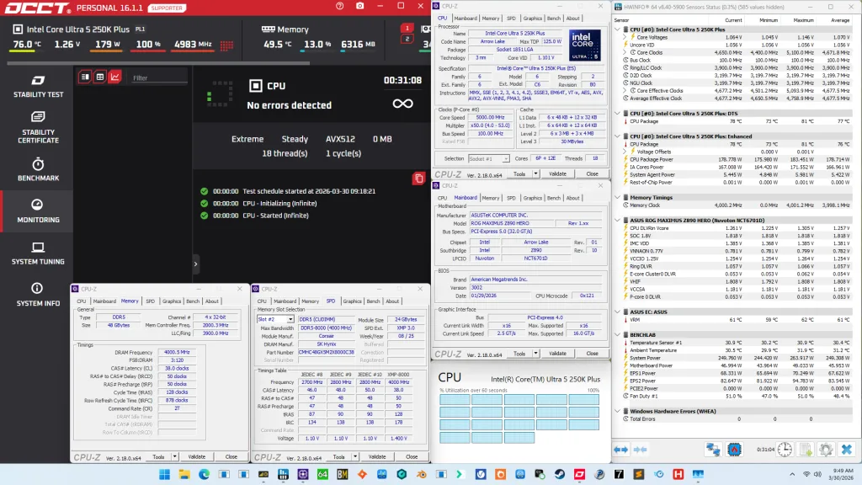
Task: Click Validate in the CPU-Z Memory window
Action: 197,457
